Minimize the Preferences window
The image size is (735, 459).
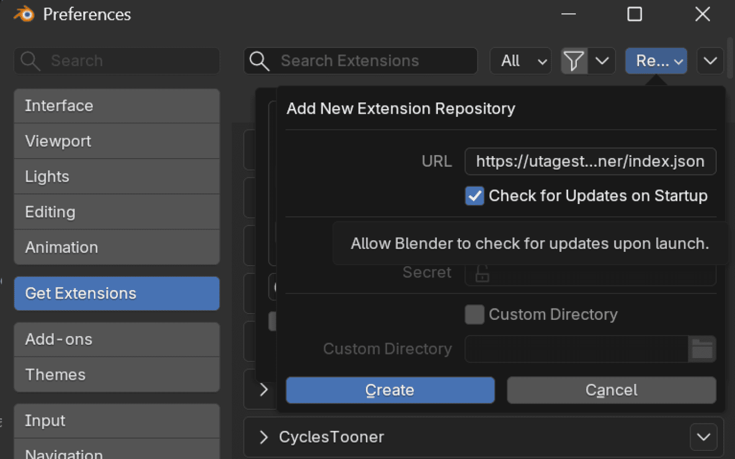[x=569, y=14]
